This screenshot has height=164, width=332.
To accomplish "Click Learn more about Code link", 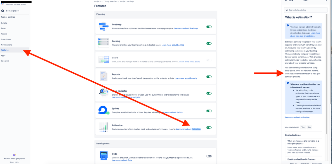I will pyautogui.click(x=122, y=160).
